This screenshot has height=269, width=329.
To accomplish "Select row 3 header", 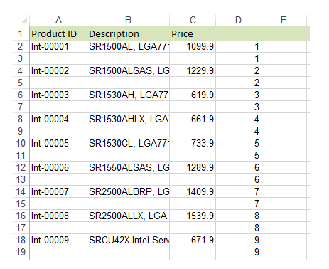I will coord(21,58).
